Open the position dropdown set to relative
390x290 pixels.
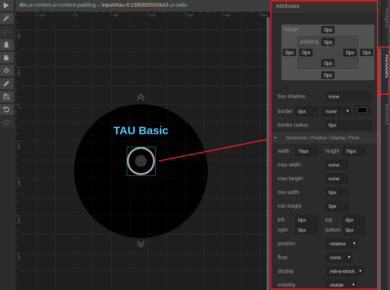[x=341, y=244]
